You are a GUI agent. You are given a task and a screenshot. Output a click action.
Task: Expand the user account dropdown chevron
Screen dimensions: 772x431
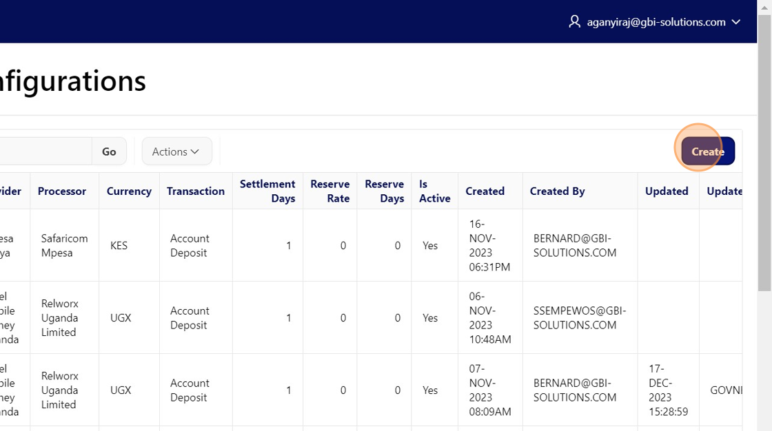click(x=736, y=22)
